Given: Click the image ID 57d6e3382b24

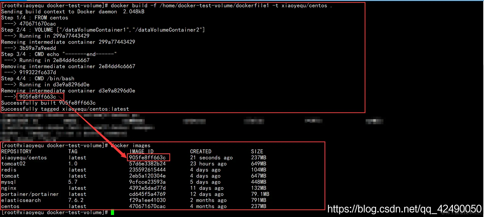Looking at the screenshot, I should click(x=147, y=164).
